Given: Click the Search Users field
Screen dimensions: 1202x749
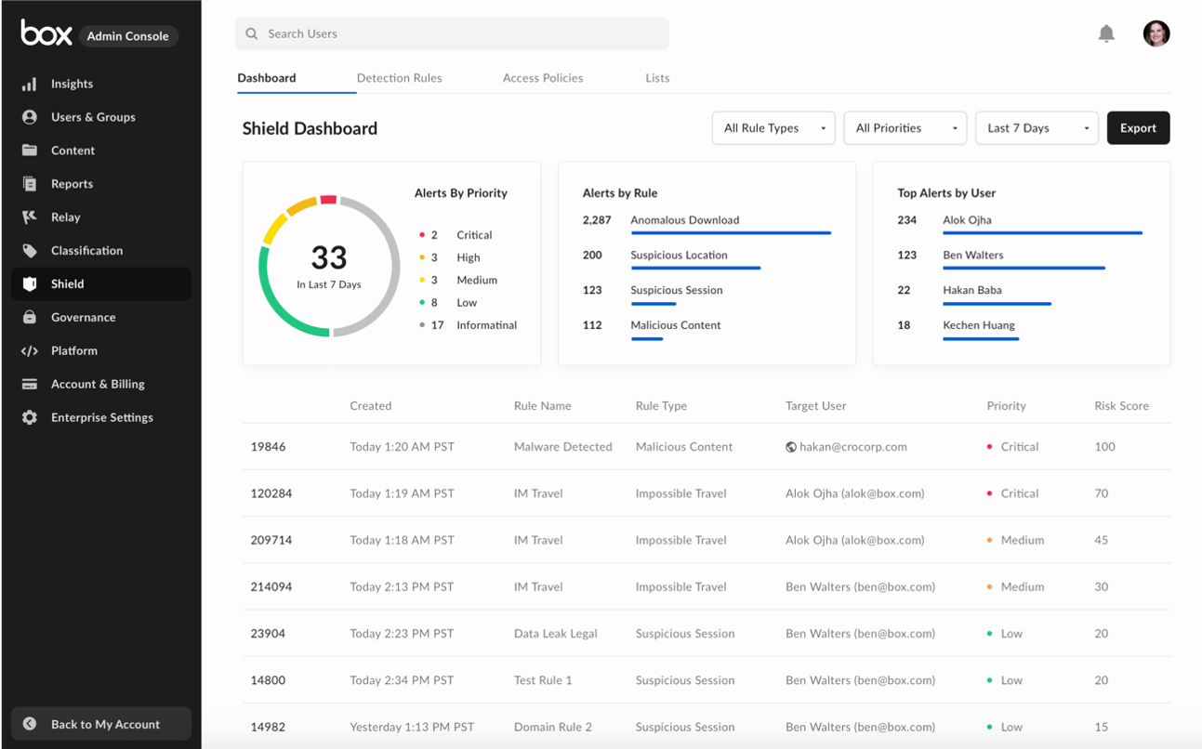Looking at the screenshot, I should click(452, 33).
